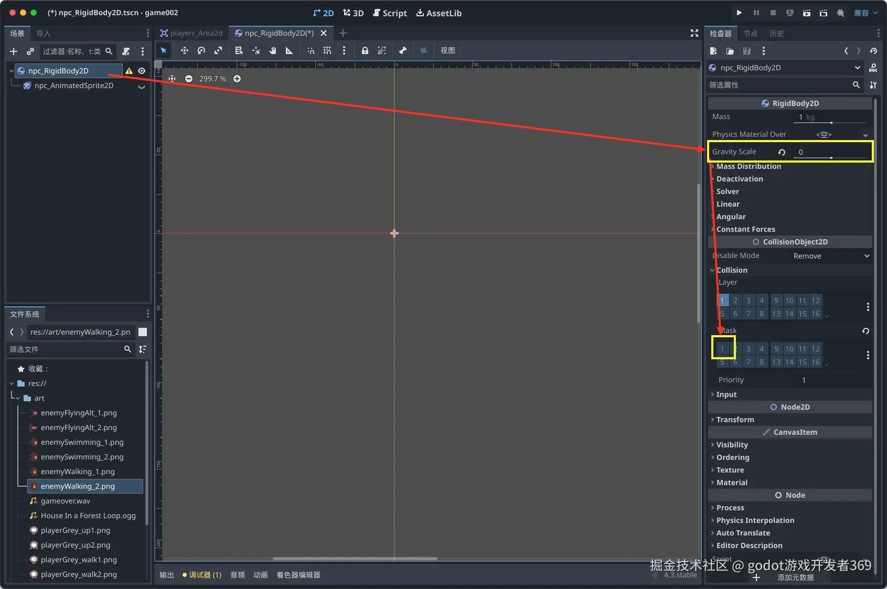Switch to the Script workspace
Screen dimensions: 887x589
pyautogui.click(x=390, y=13)
